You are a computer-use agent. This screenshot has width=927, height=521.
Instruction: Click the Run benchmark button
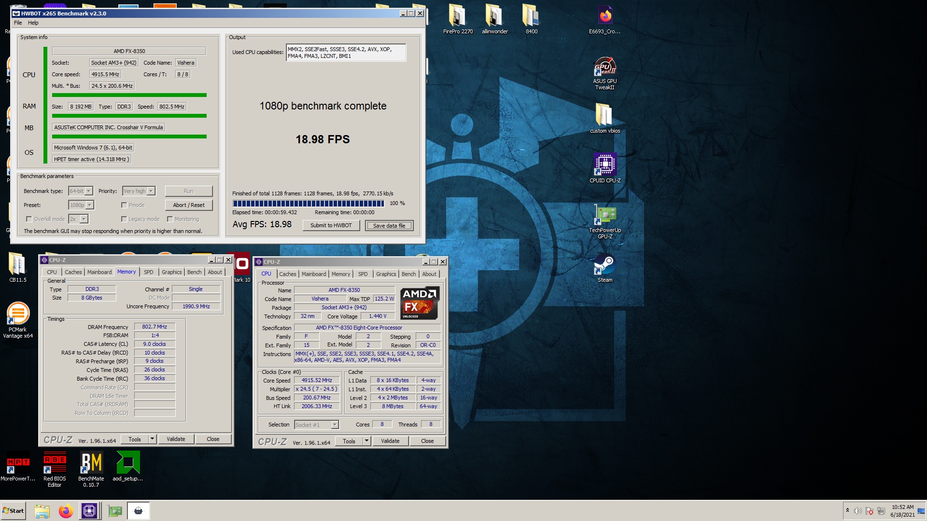(188, 191)
